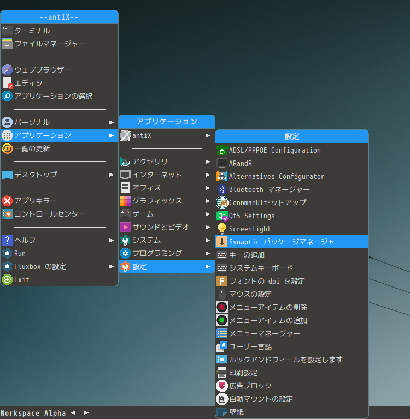The height and width of the screenshot is (419, 410).
Task: Click the mouse icon for マウスの設定
Action: point(222,294)
